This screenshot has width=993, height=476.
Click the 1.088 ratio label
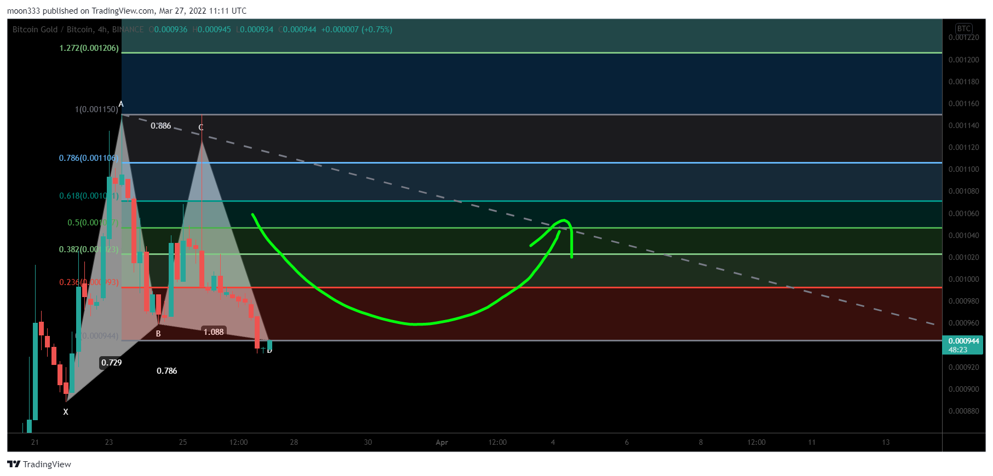pos(214,332)
